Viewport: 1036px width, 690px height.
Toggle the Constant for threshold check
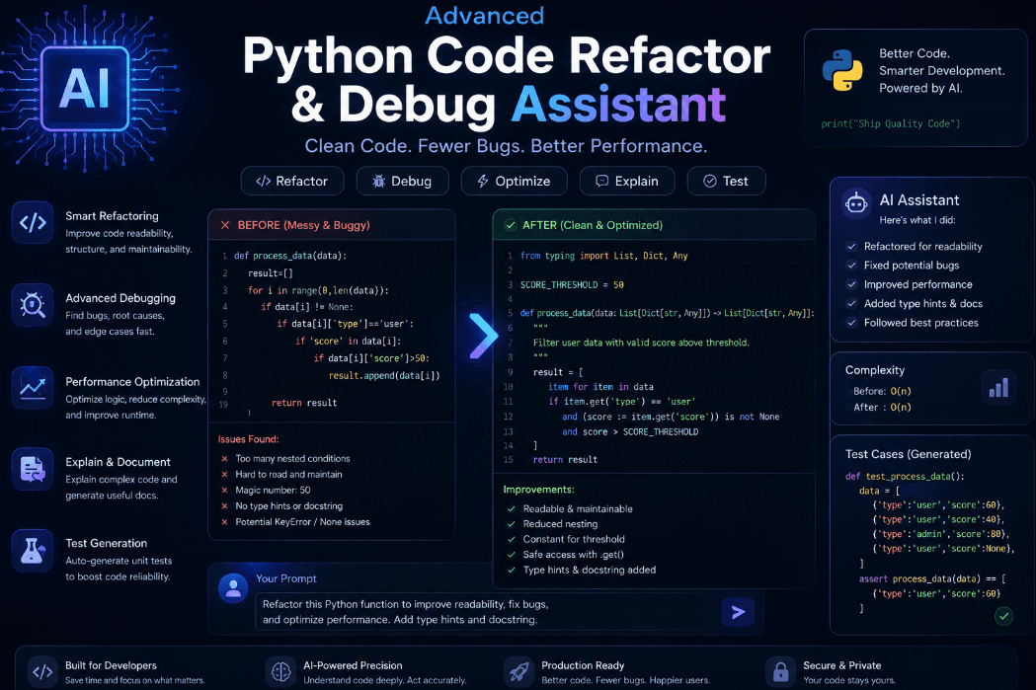click(x=511, y=539)
